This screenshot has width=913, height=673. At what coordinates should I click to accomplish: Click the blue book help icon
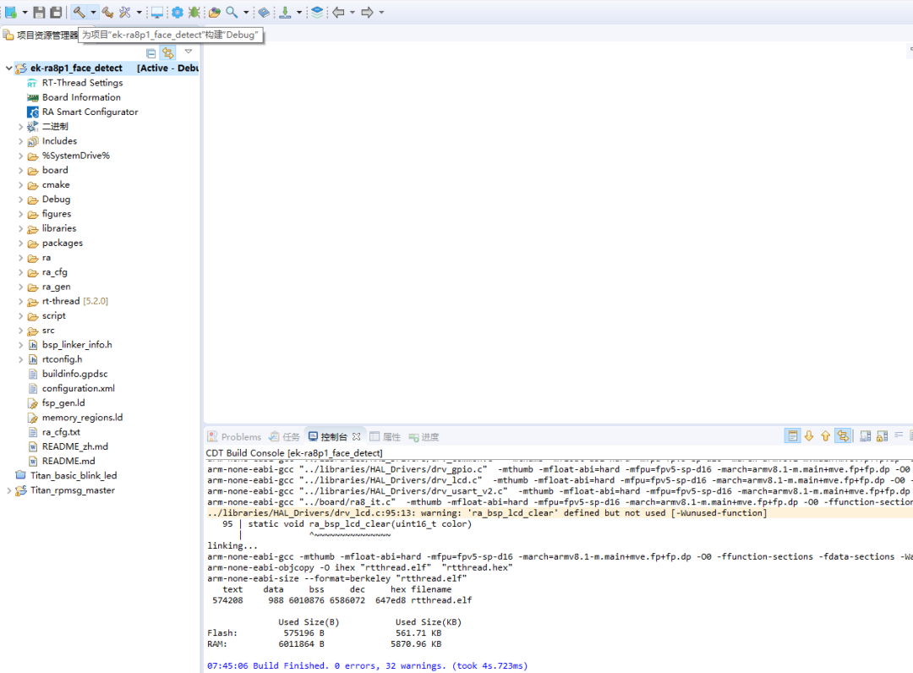coord(264,12)
